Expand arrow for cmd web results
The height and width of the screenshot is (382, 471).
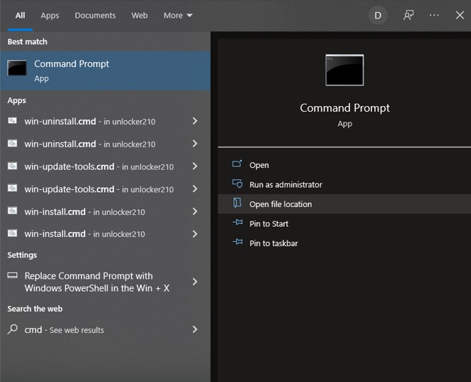pos(195,329)
